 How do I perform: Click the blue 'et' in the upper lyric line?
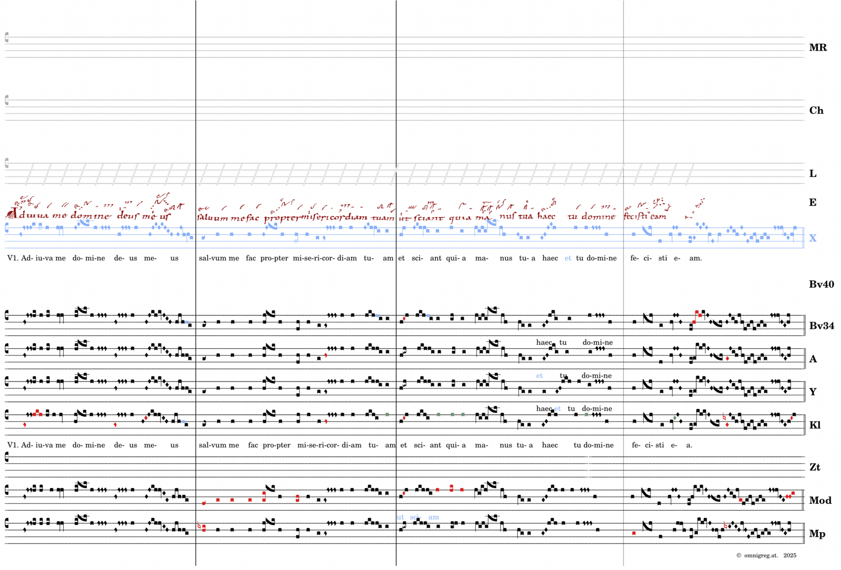click(567, 258)
